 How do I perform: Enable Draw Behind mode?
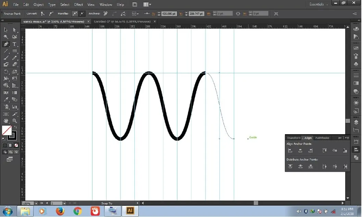click(11, 152)
